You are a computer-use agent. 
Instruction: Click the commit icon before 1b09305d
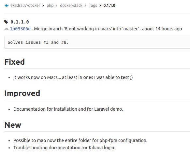point(7,29)
